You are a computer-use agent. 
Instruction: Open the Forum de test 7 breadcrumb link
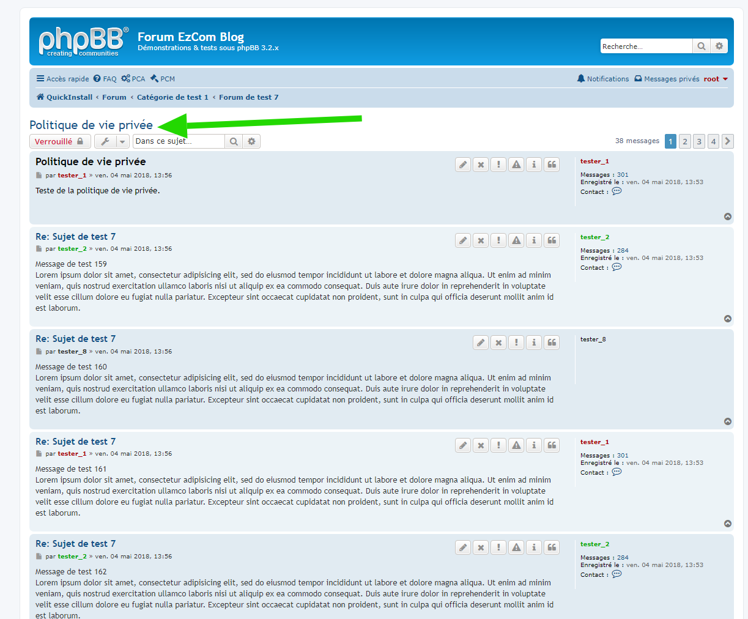tap(248, 97)
